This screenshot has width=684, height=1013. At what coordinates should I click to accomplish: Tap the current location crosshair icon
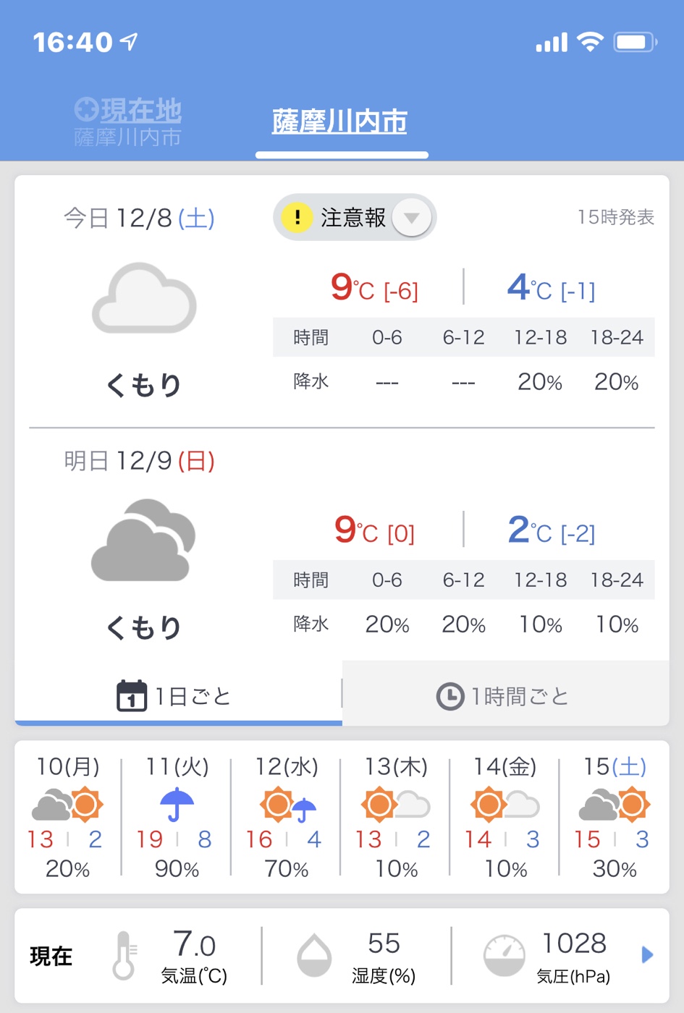coord(87,110)
